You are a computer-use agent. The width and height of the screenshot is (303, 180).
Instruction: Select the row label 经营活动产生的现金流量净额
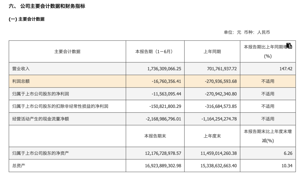tap(41, 119)
